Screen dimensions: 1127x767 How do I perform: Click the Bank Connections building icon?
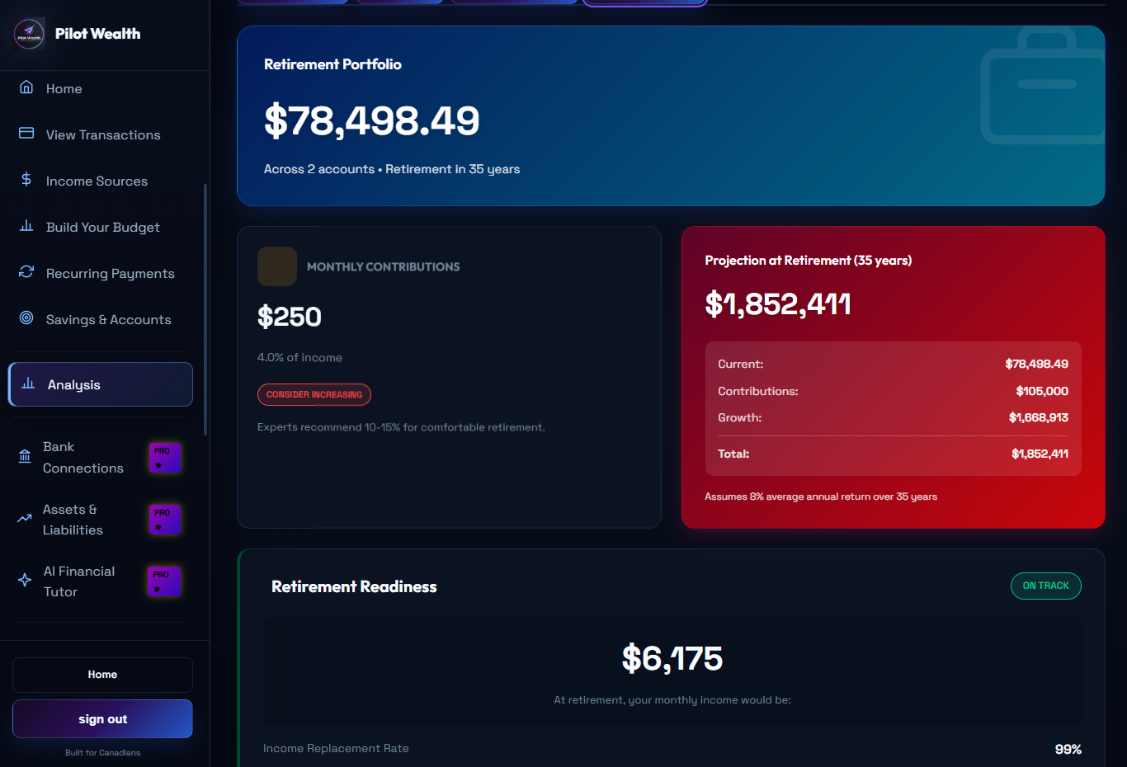click(x=25, y=457)
